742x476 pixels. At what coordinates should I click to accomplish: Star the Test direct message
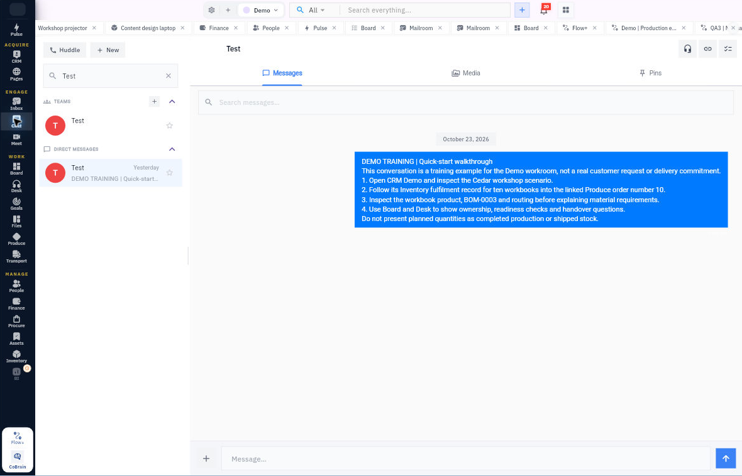click(x=169, y=173)
